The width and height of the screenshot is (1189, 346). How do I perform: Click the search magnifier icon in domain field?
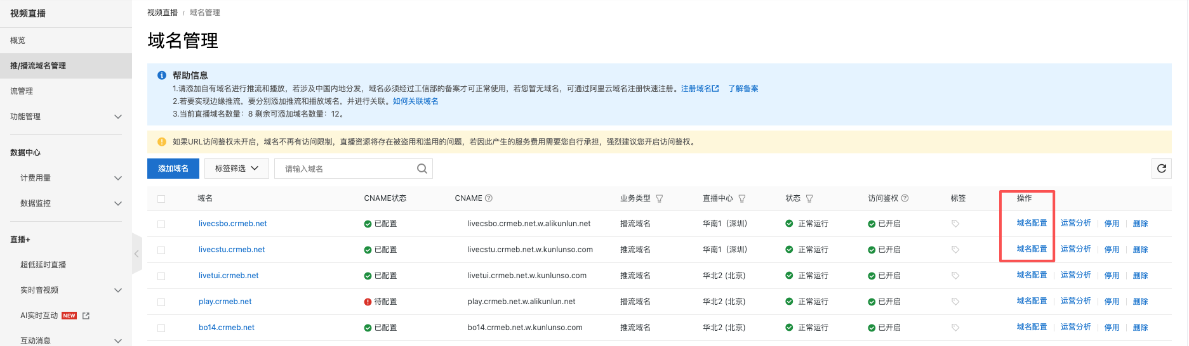(x=422, y=169)
